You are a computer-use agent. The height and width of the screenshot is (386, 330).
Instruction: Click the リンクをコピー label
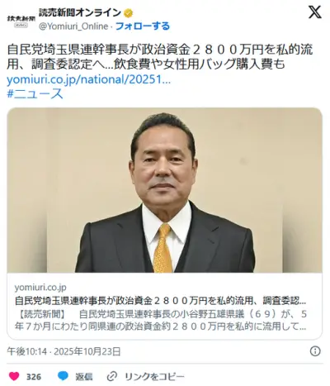coord(154,377)
